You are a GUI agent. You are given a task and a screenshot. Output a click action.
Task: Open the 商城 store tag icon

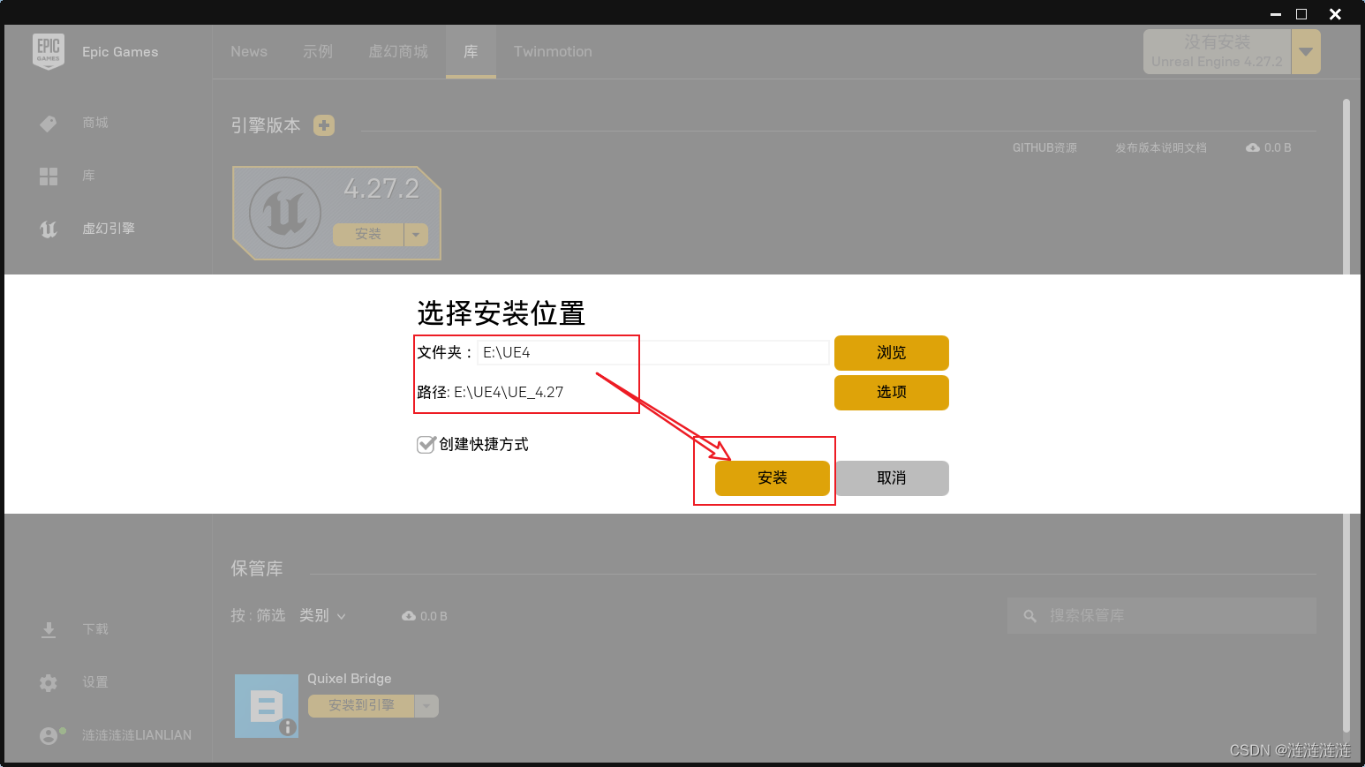click(x=49, y=124)
